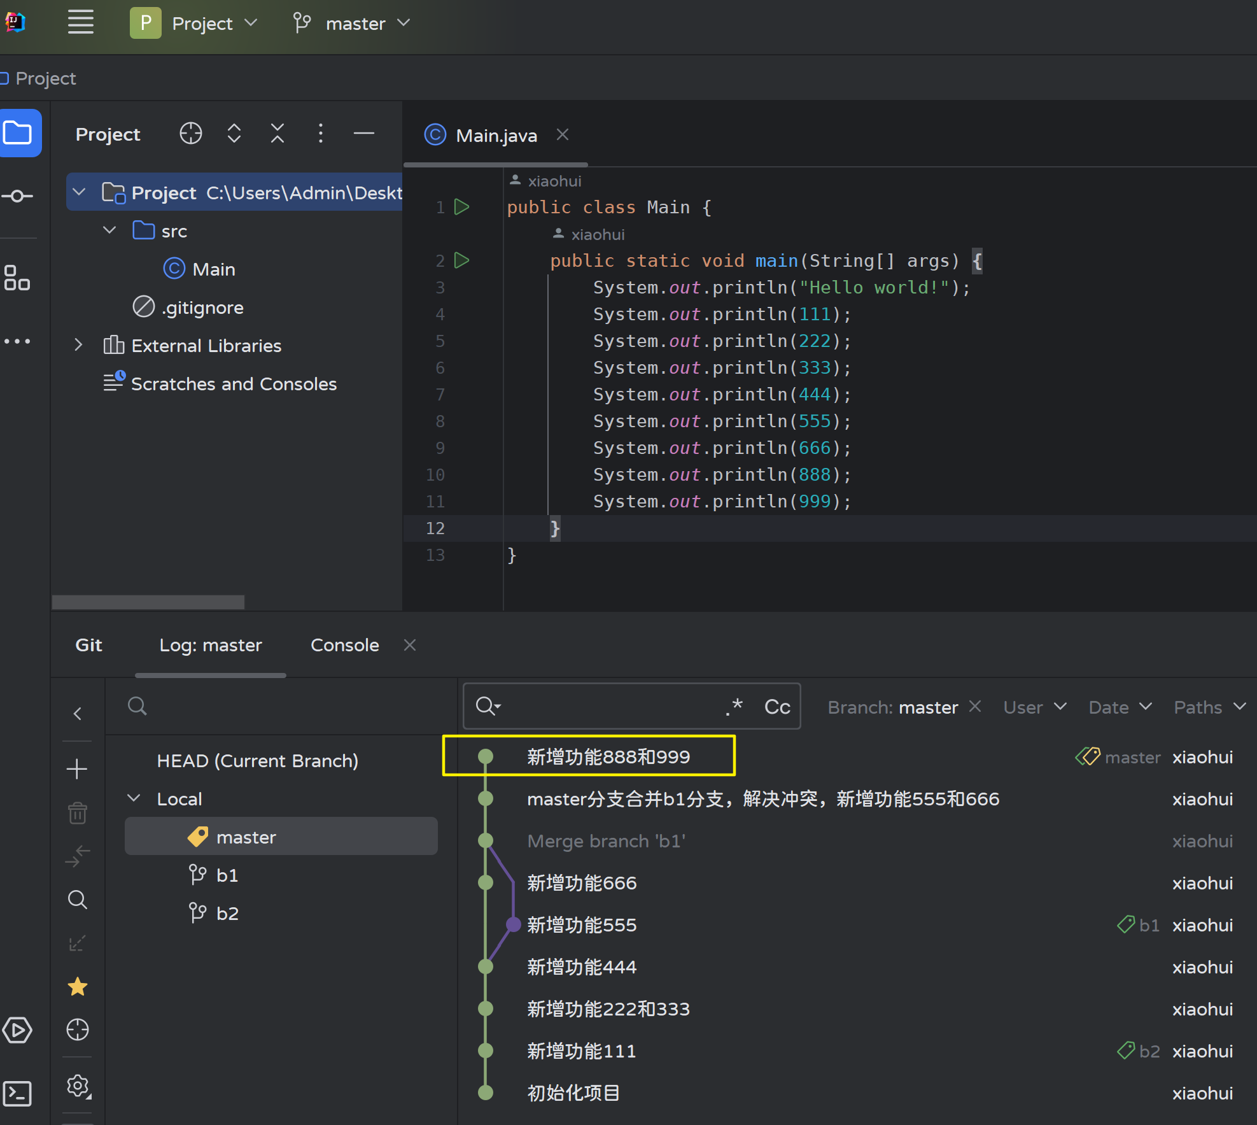Open the Commit tool window icon
This screenshot has width=1257, height=1125.
coord(18,196)
